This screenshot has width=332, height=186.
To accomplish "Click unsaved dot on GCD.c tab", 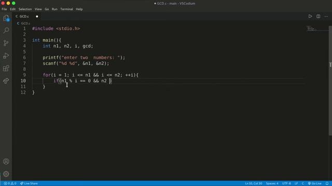I will 37,16.
